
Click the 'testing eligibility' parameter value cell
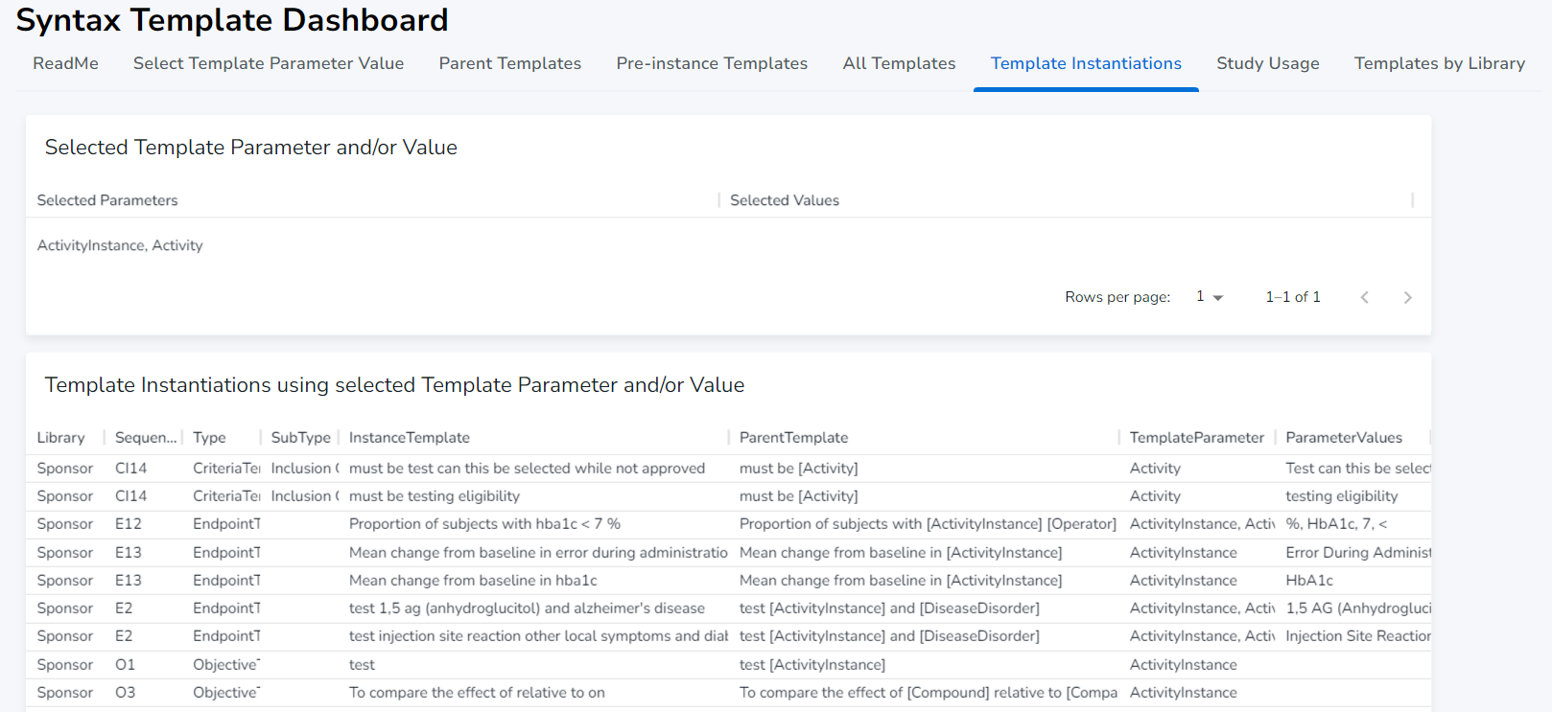[x=1342, y=496]
